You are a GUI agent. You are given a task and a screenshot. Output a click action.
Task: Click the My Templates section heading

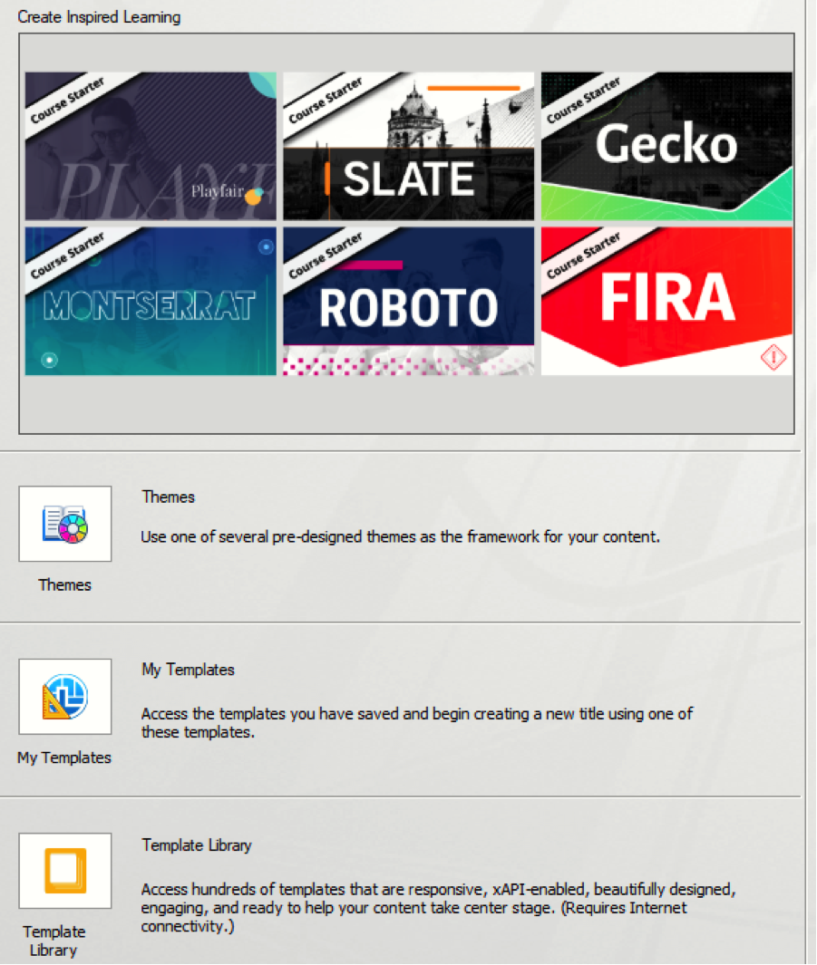[x=188, y=670]
